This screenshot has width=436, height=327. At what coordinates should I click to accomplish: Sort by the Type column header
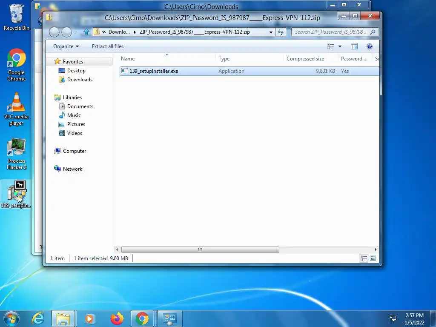[x=250, y=59]
